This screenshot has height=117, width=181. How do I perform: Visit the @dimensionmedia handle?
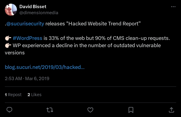[x=39, y=13]
